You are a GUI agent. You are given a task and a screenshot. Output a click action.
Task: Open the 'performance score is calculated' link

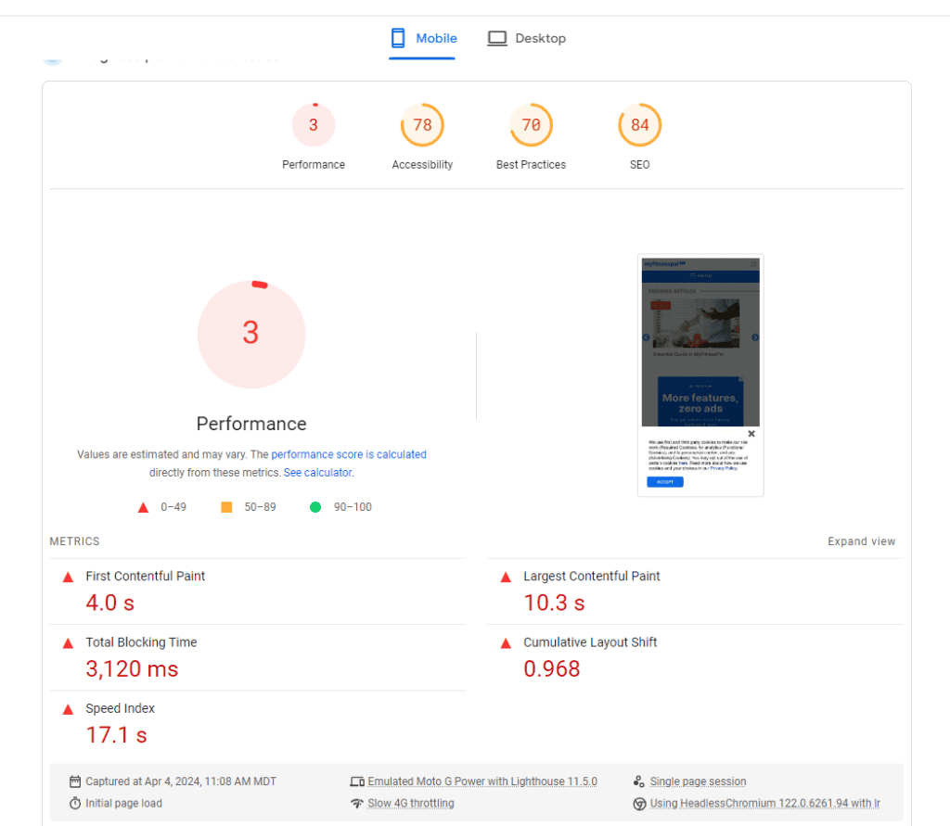pos(349,454)
